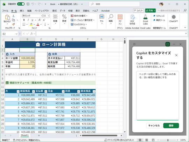Click the Borders icon

24,25
